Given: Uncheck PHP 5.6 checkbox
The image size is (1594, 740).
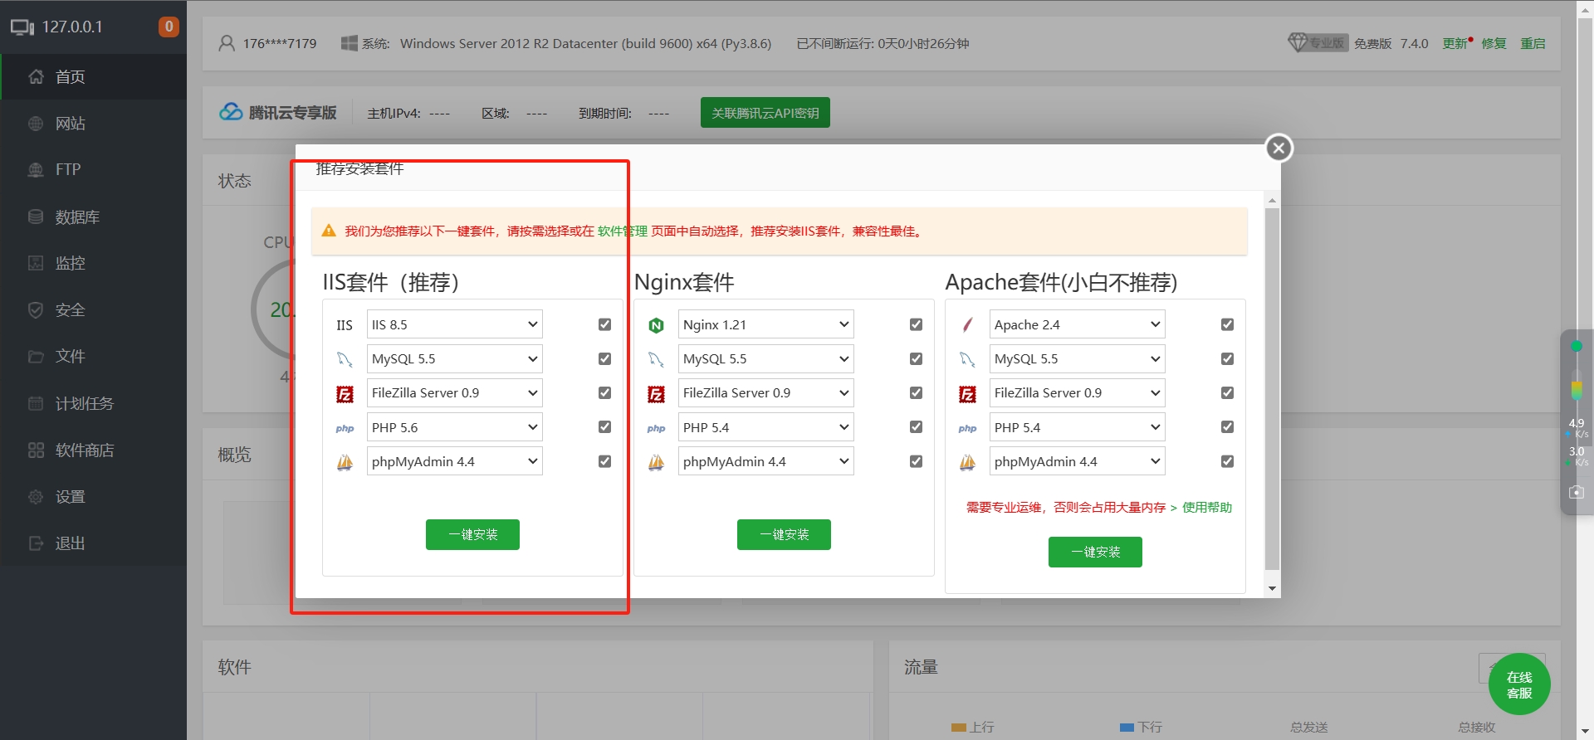Looking at the screenshot, I should [604, 426].
